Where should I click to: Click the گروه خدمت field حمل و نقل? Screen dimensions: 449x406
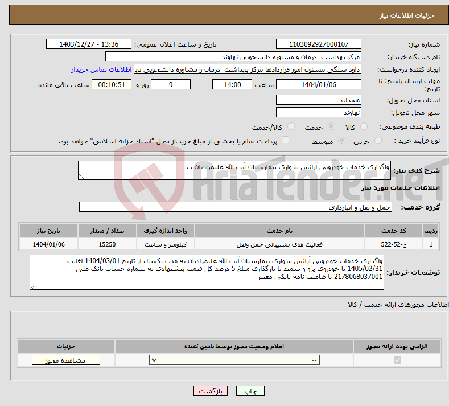click(x=236, y=207)
